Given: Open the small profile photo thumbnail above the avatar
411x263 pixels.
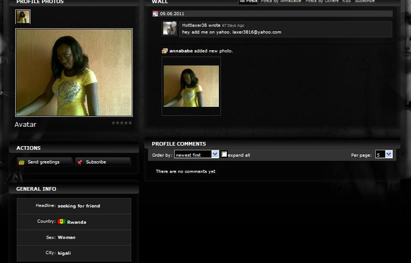Looking at the screenshot, I should tap(23, 17).
